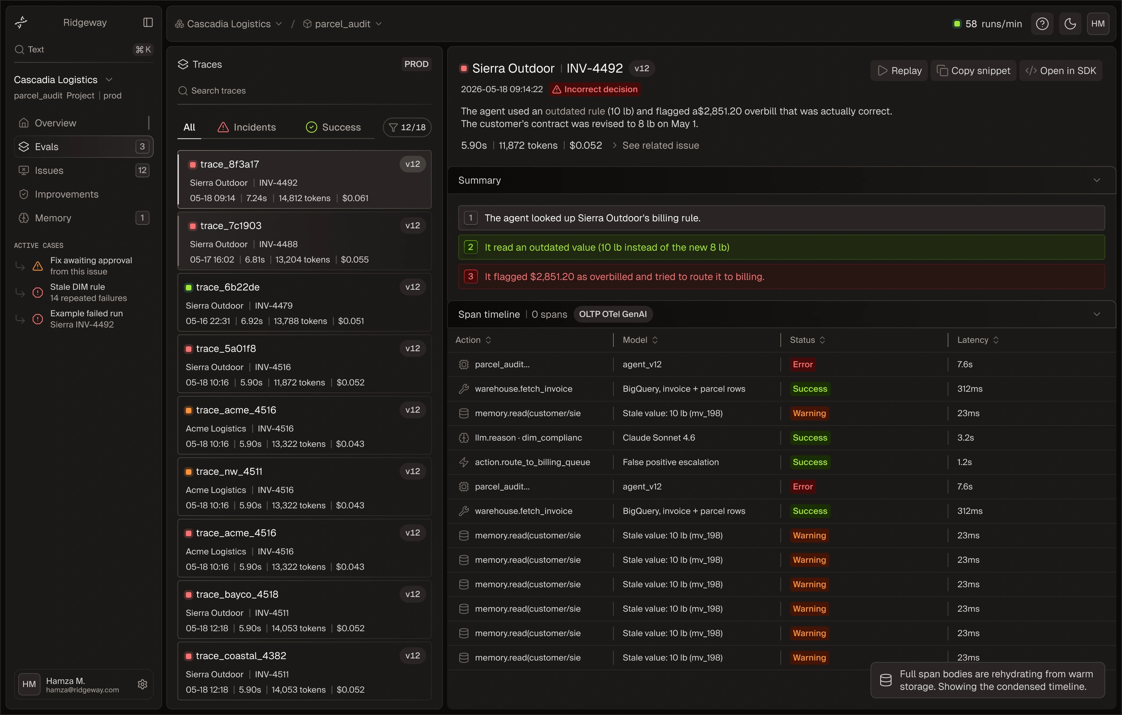Toggle dark mode moon icon

click(x=1070, y=24)
